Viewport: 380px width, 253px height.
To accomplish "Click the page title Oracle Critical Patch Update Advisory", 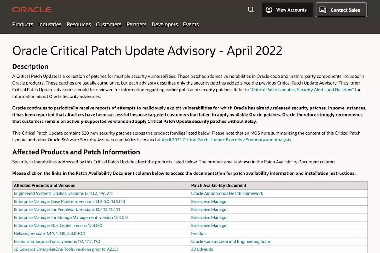I will coord(147,51).
